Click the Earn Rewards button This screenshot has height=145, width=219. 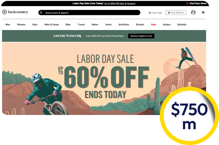tap(176, 12)
